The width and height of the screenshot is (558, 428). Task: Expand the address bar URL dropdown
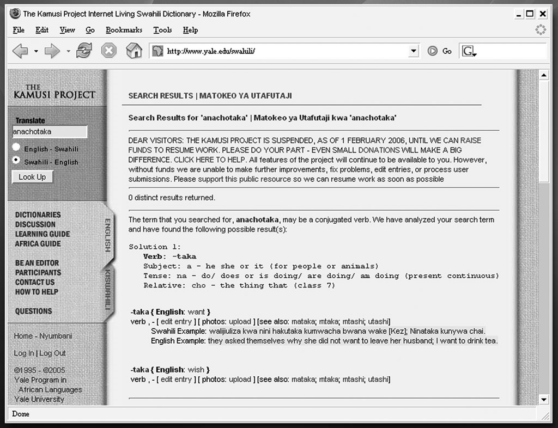pos(413,51)
